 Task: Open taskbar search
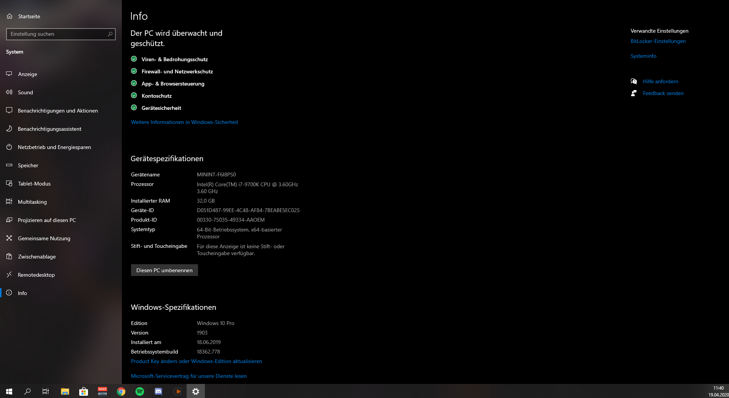[27, 391]
